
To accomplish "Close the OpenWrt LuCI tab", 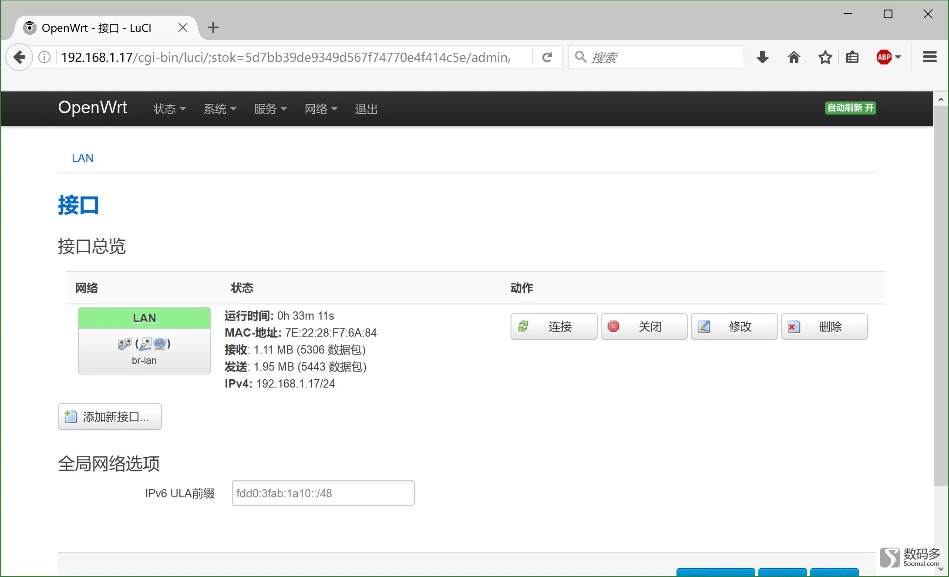I will pyautogui.click(x=183, y=27).
